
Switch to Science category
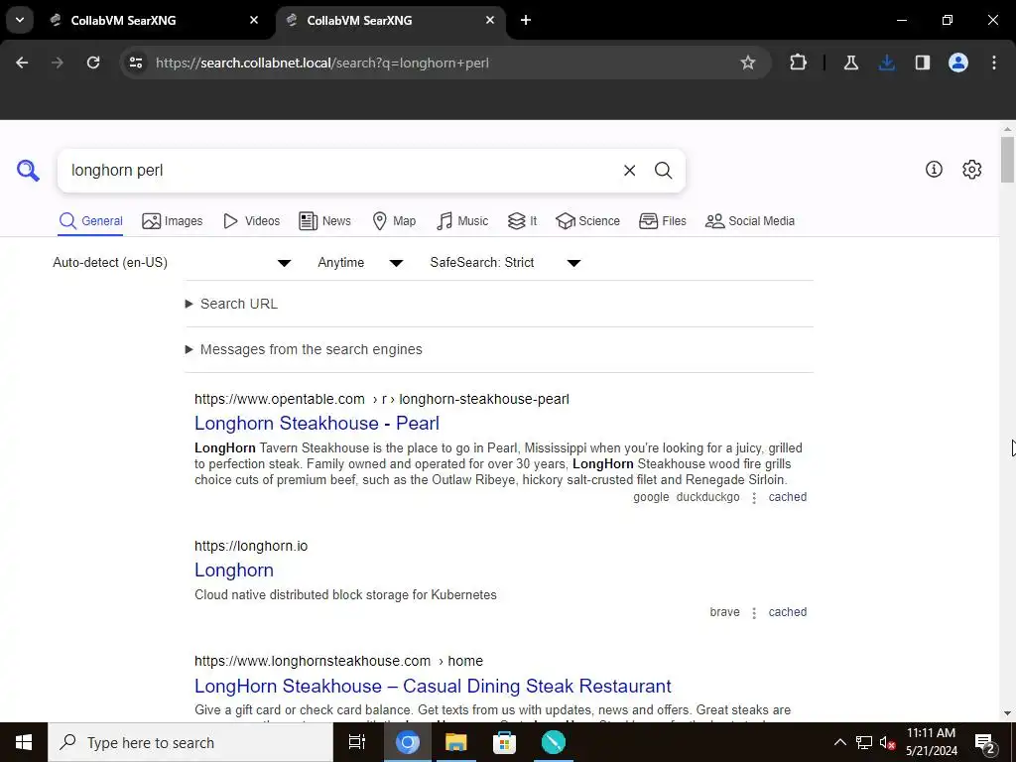tap(587, 221)
